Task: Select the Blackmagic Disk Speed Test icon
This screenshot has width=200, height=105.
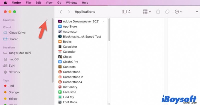Action: (60, 37)
